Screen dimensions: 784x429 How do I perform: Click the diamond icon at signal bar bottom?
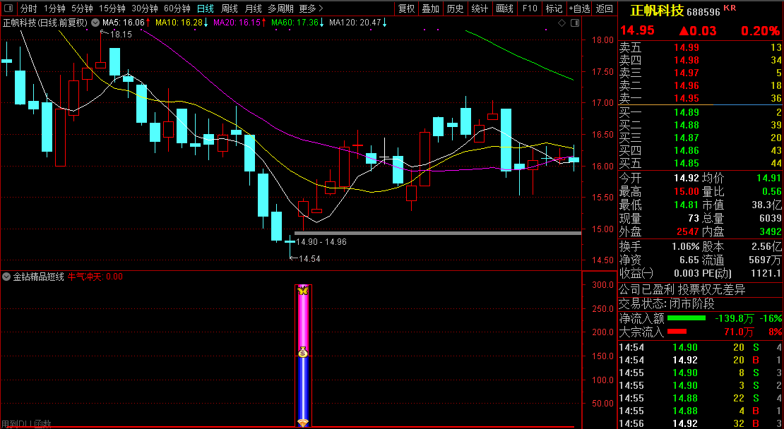tap(303, 422)
